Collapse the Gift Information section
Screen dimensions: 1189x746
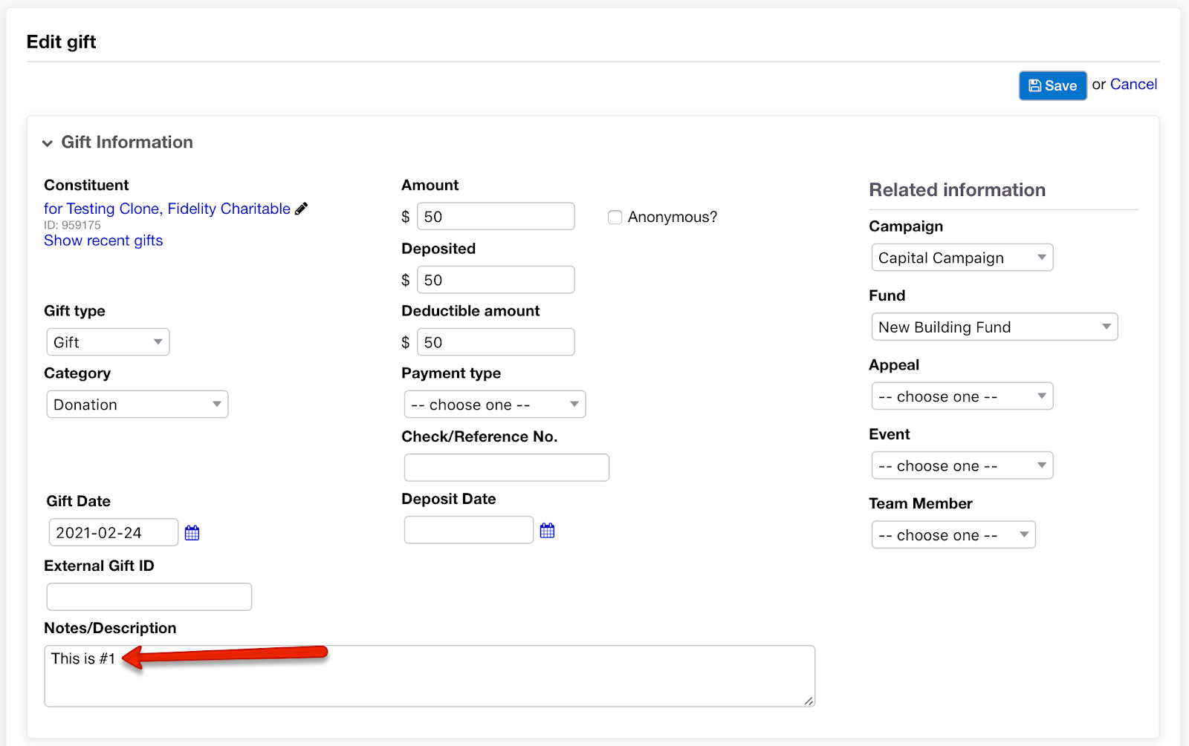(48, 143)
